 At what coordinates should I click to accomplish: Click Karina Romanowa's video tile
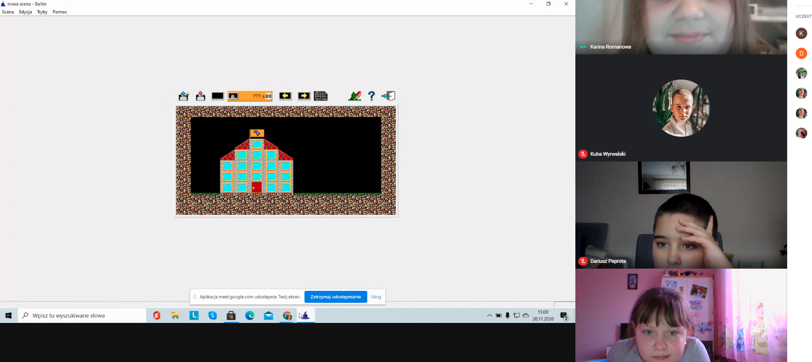tap(681, 27)
